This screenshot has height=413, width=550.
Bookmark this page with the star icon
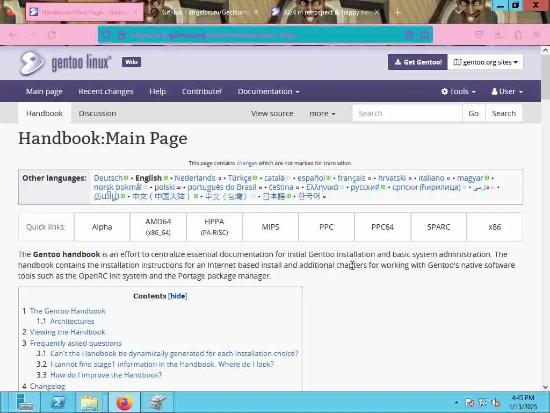[424, 35]
